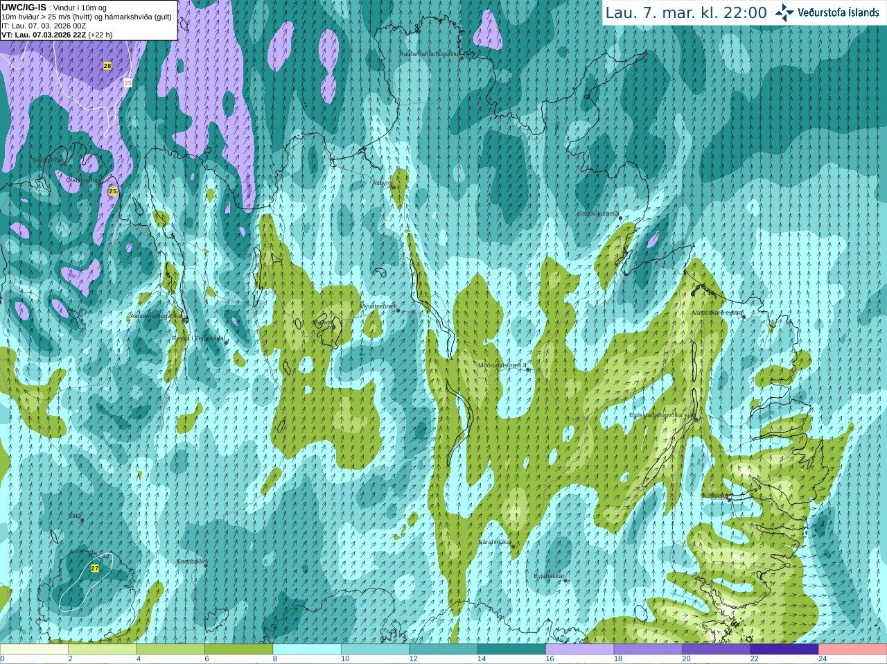Select the Reykir í Fnjóskadal station label
887x664 pixels.
pyautogui.click(x=198, y=338)
